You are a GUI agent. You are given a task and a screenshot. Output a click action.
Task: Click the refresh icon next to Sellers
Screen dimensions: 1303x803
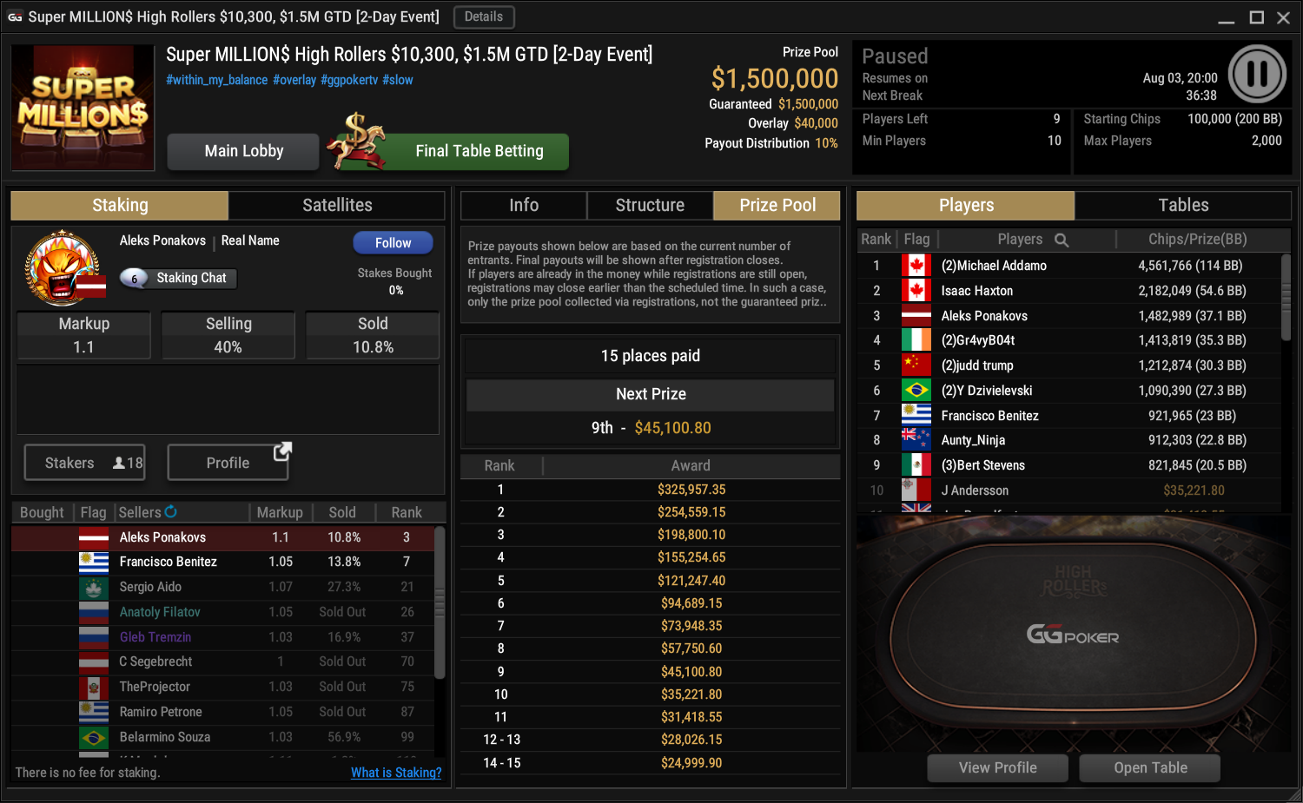170,512
